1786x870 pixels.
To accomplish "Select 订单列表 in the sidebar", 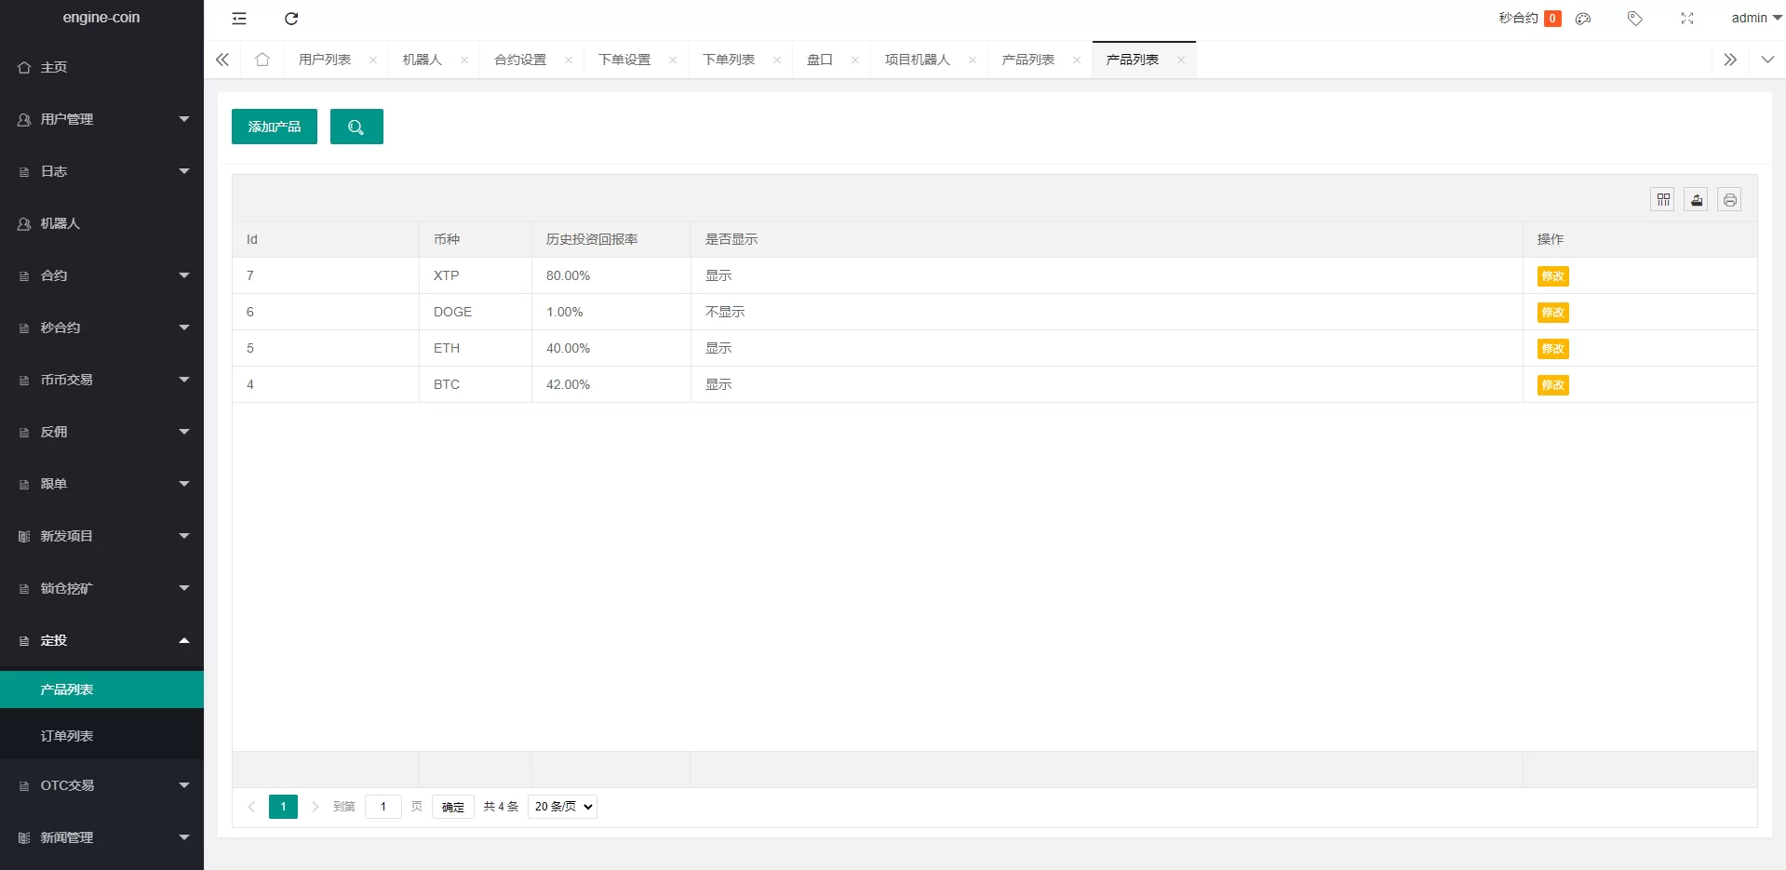I will point(67,736).
